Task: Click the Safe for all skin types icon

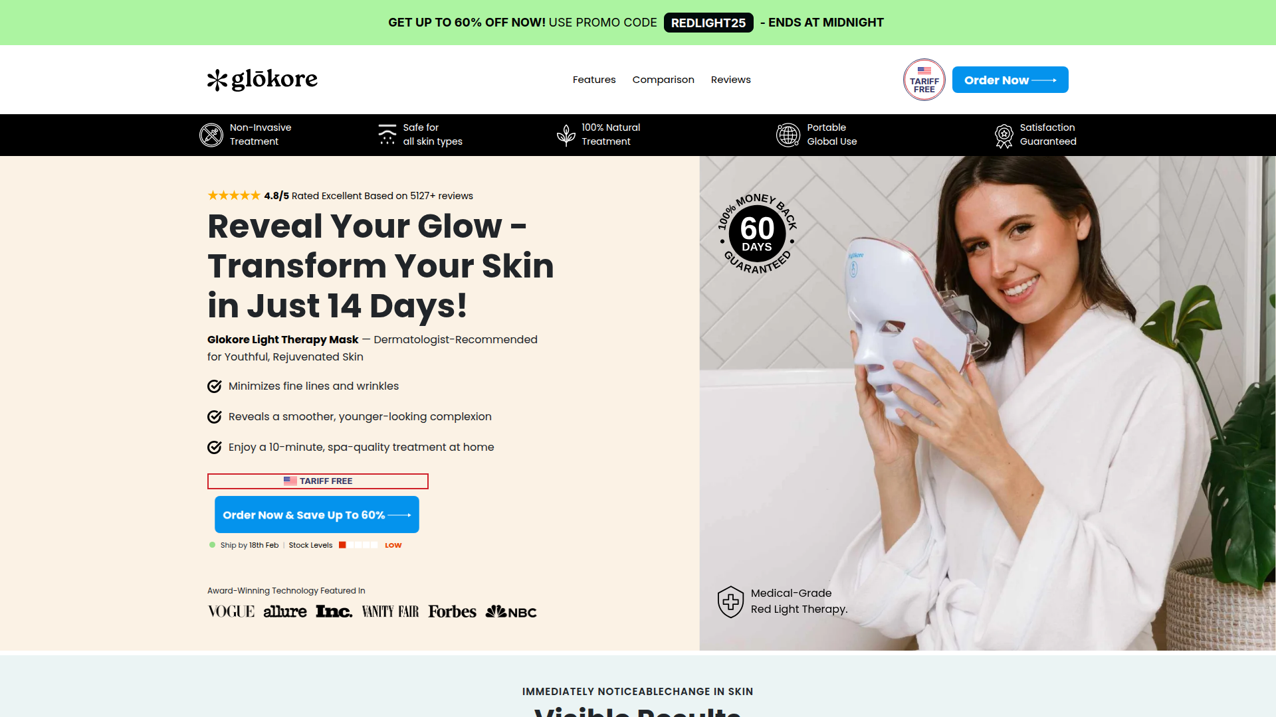Action: [x=387, y=135]
